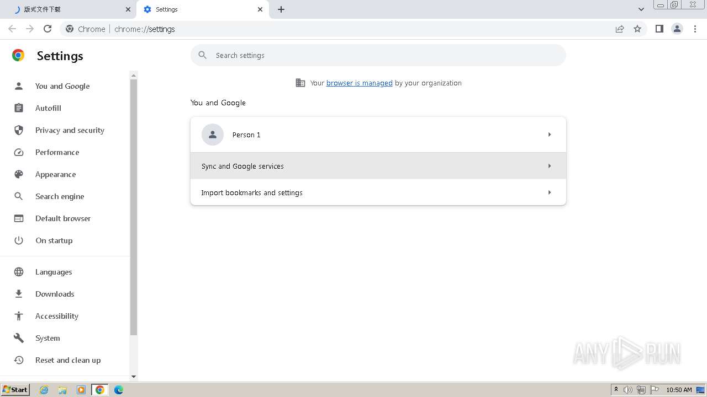
Task: Click the Autofill clipboard icon
Action: pyautogui.click(x=19, y=108)
